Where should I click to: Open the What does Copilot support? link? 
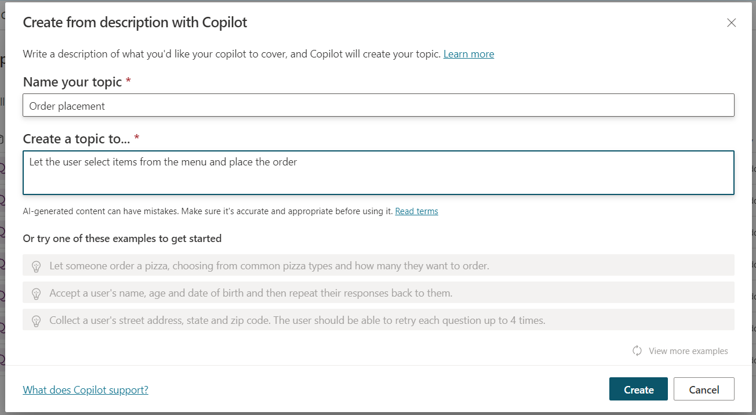(x=85, y=390)
